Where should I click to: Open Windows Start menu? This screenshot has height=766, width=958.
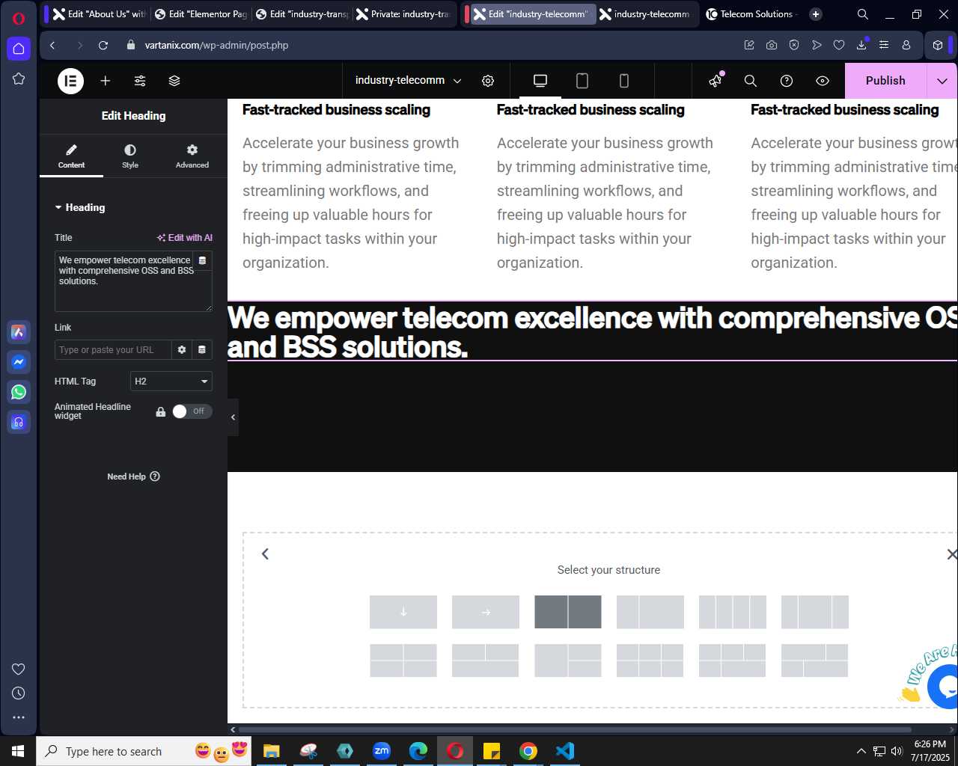tap(18, 751)
